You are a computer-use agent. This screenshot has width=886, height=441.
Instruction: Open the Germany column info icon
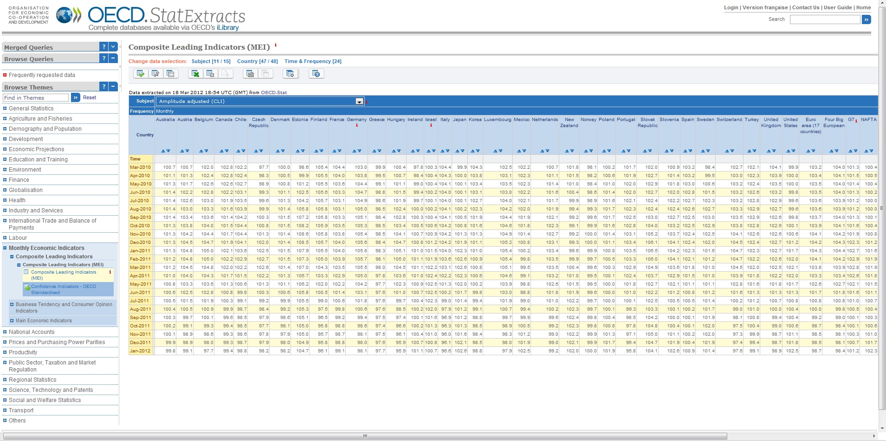357,125
